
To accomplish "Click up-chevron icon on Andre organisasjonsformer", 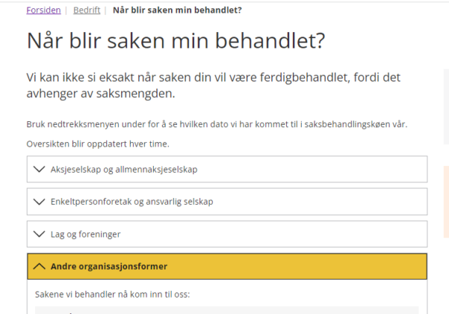I will (x=40, y=266).
